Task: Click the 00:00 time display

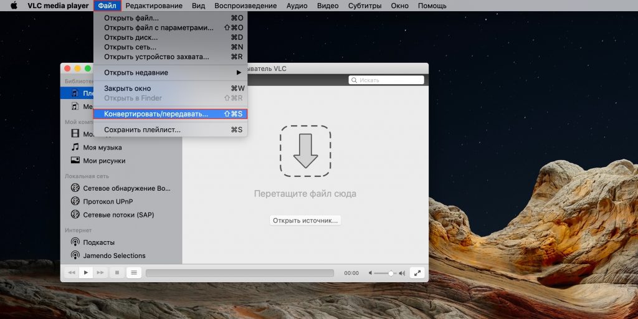Action: (x=351, y=273)
